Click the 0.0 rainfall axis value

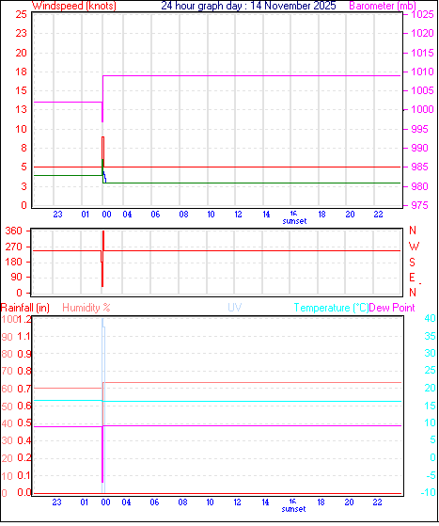(24, 493)
